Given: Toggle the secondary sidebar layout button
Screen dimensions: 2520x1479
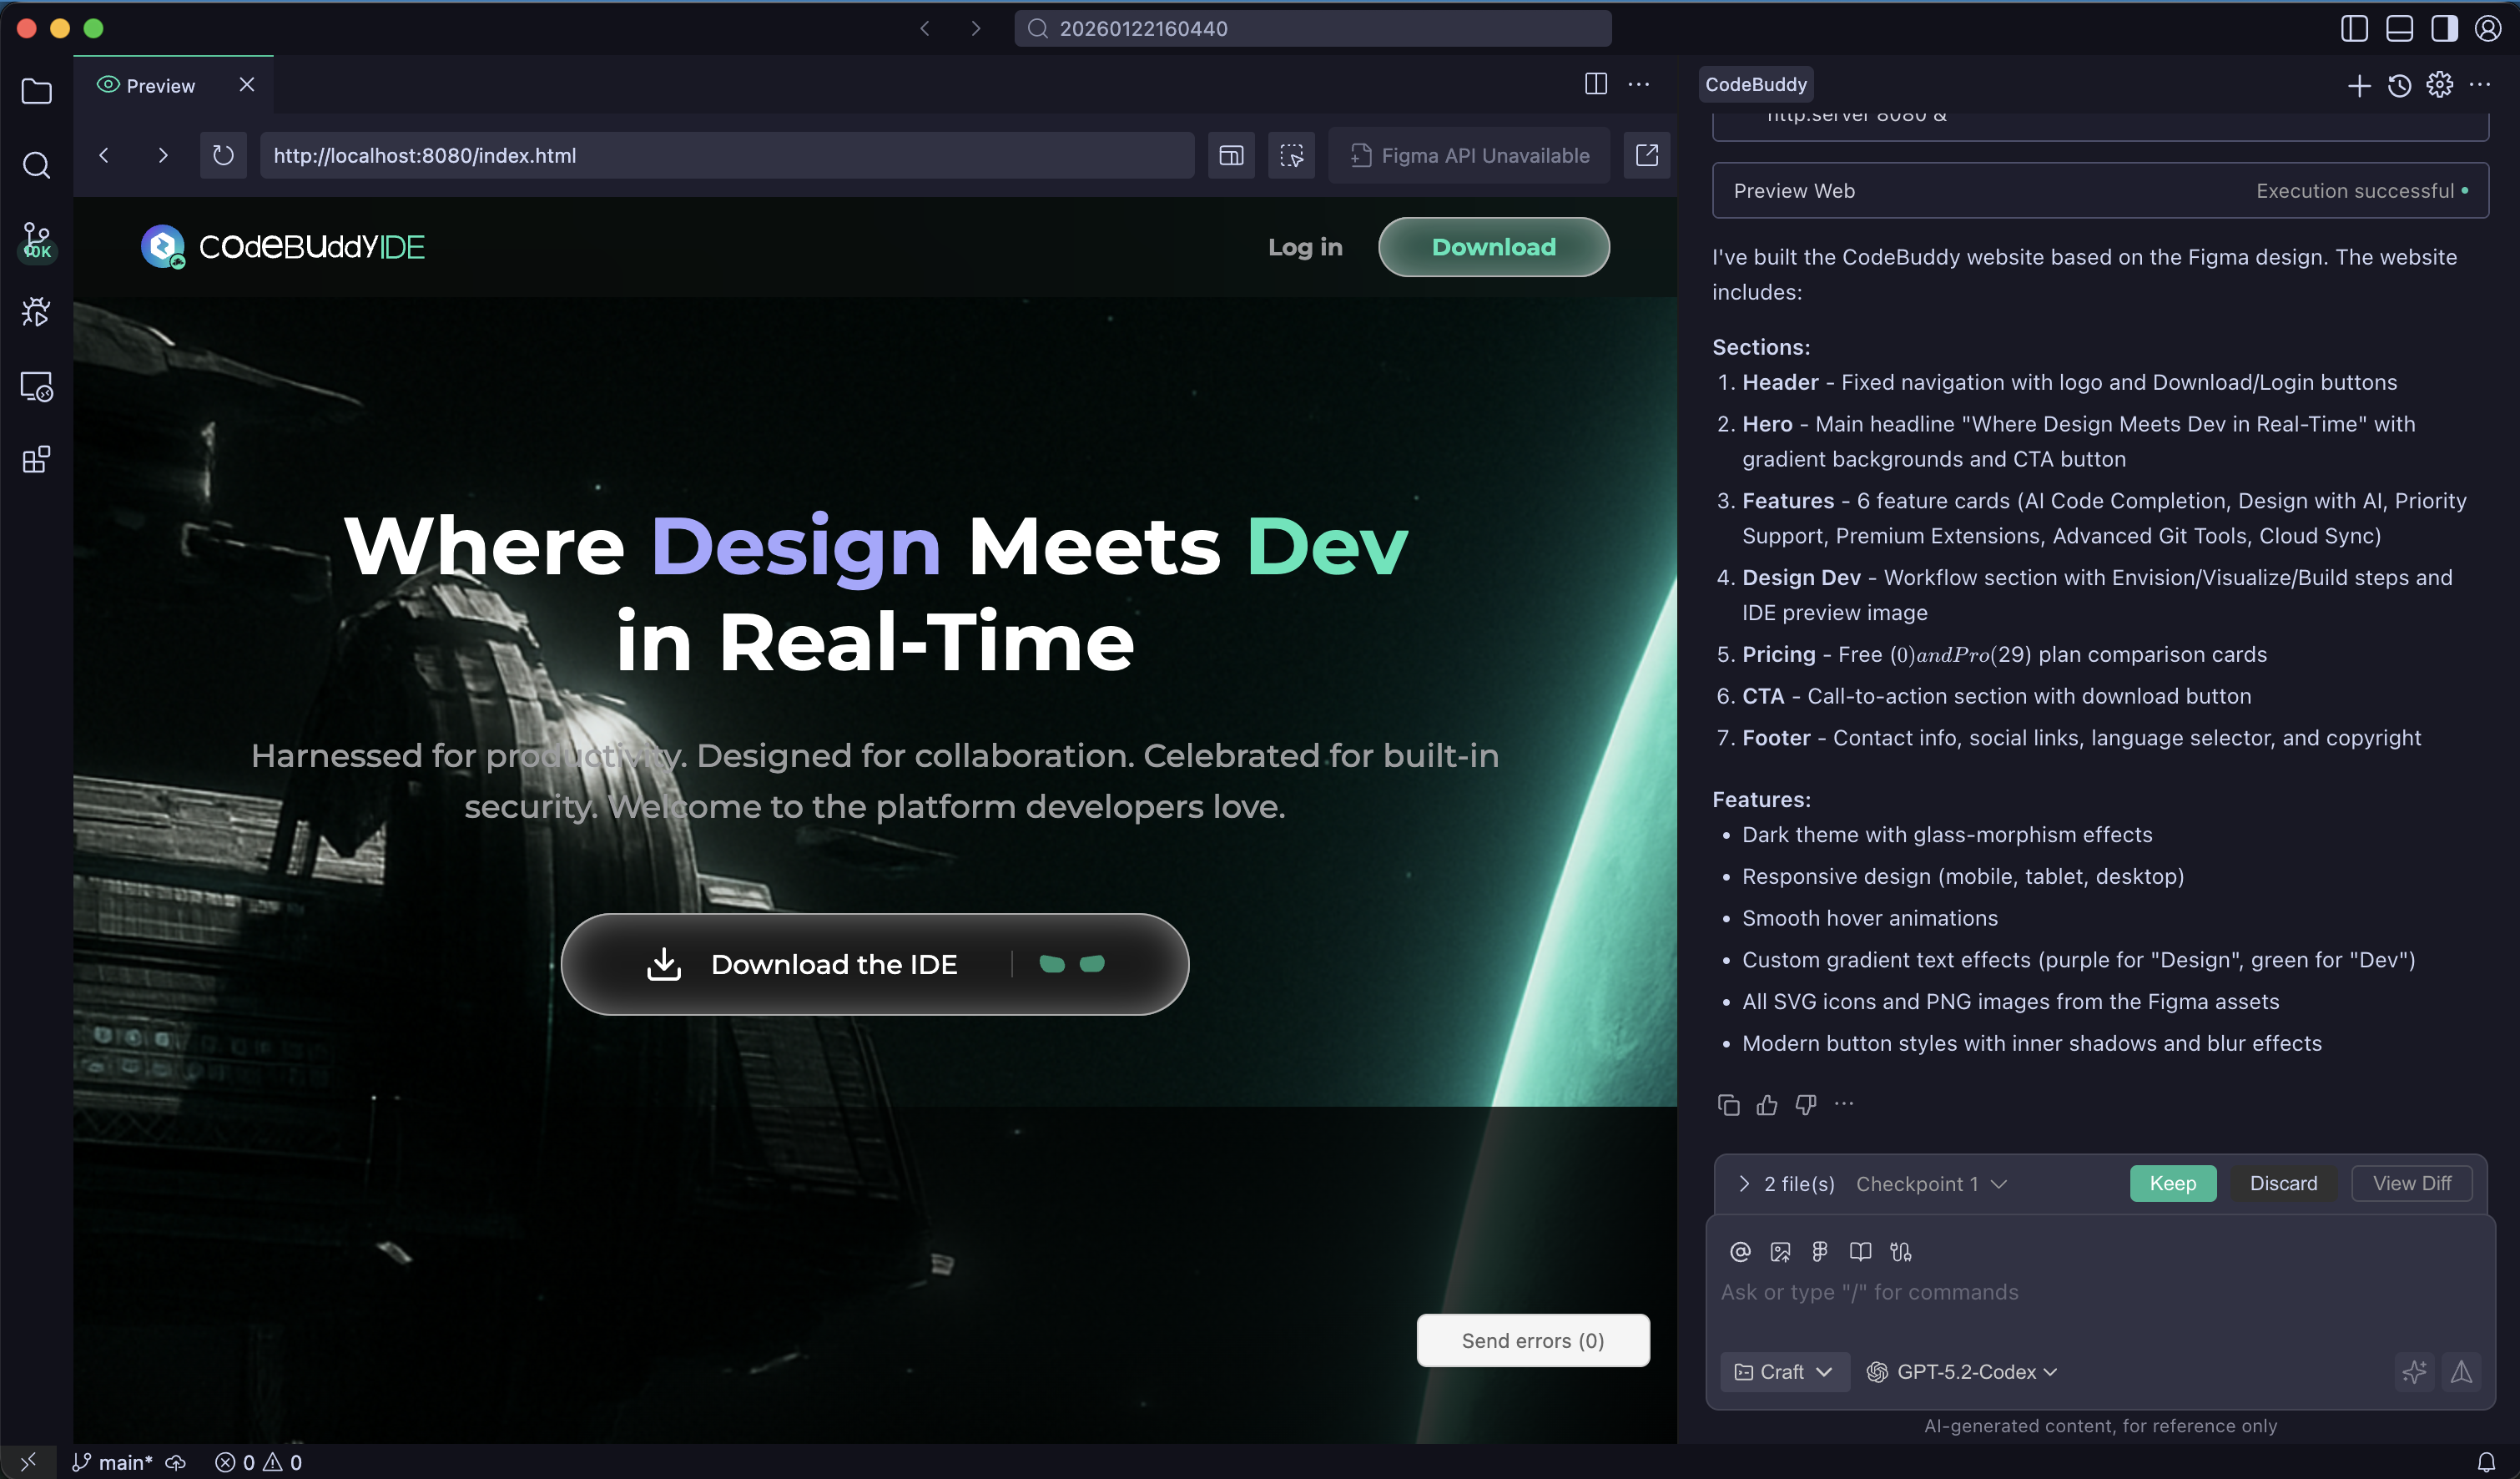Looking at the screenshot, I should point(2444,28).
